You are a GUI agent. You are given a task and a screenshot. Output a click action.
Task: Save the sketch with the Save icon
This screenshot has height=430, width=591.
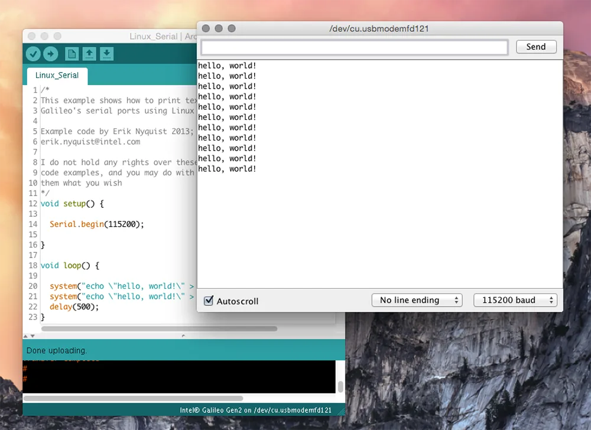[x=106, y=53]
